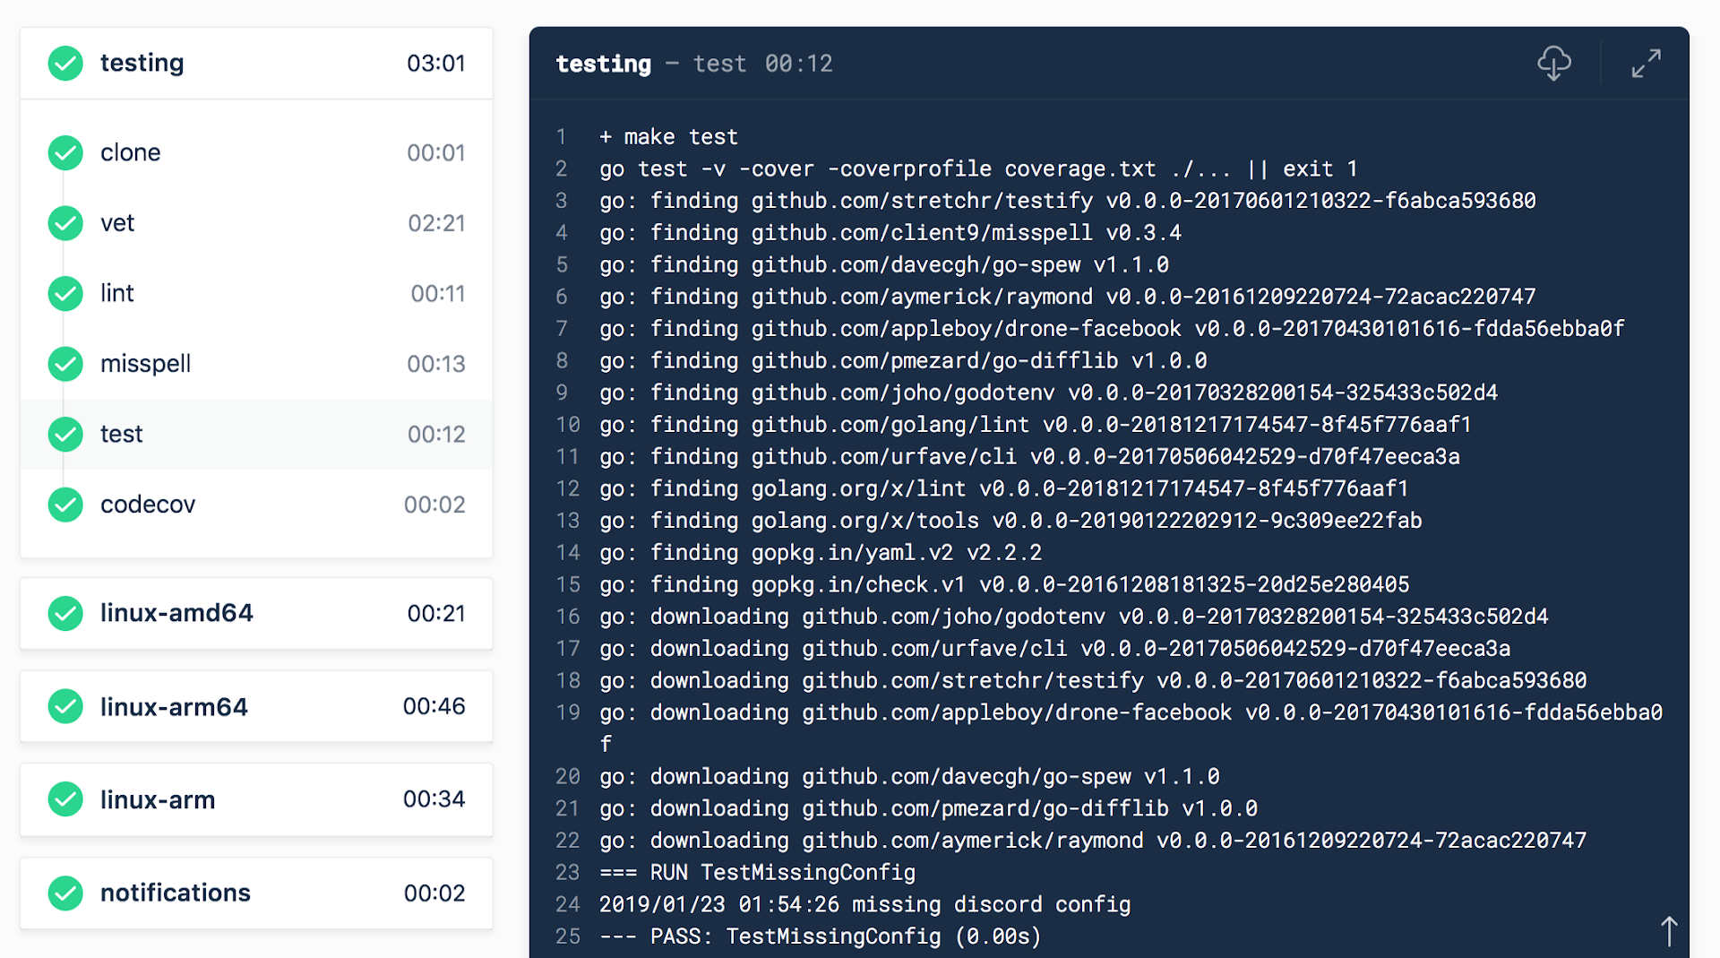Click log line 23 RUN TestMissingConfig

coord(757,873)
